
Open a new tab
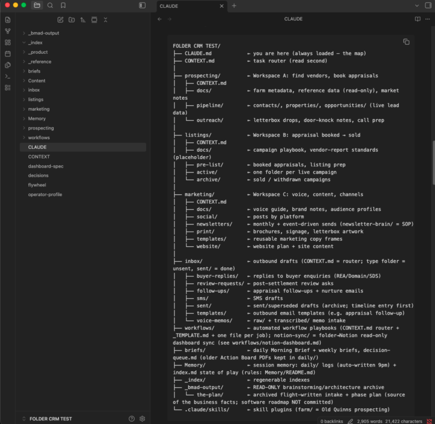point(234,6)
